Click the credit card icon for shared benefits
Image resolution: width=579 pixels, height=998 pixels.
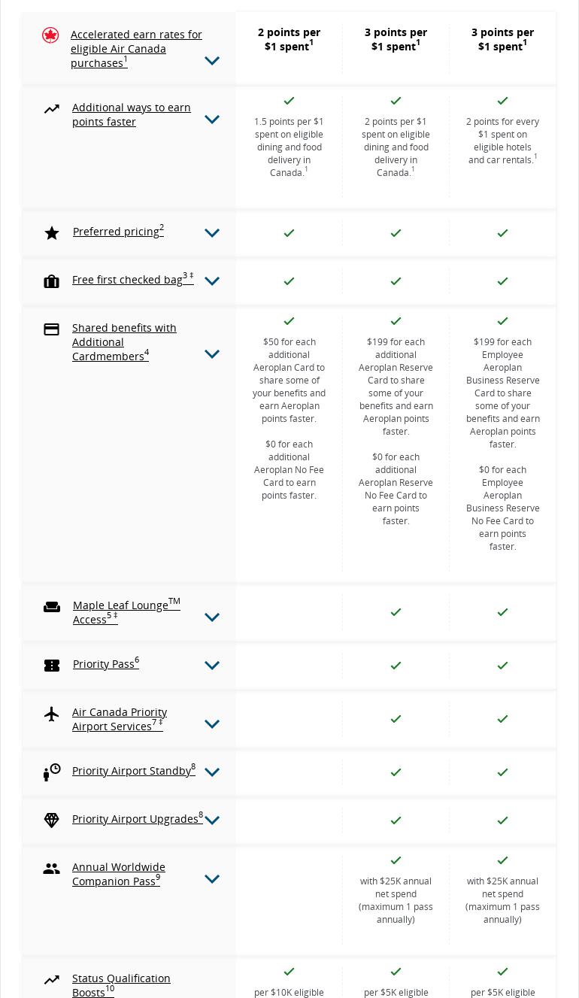click(52, 329)
